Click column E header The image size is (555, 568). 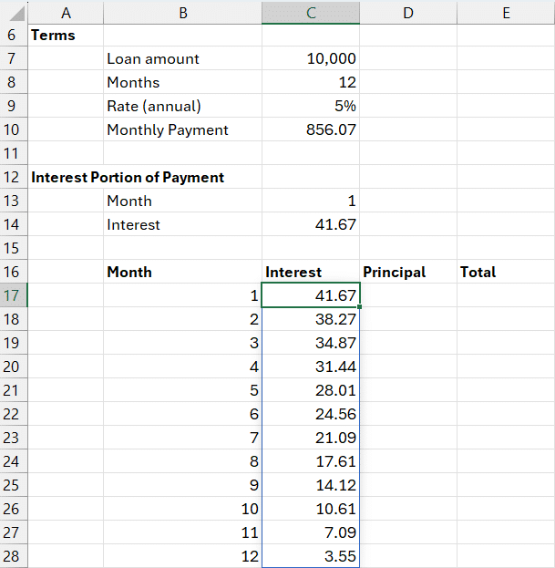(x=505, y=12)
